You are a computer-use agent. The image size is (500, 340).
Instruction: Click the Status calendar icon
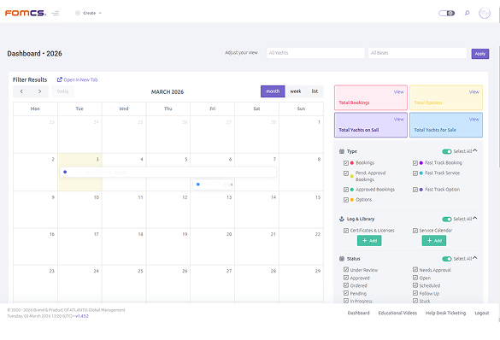(x=342, y=259)
